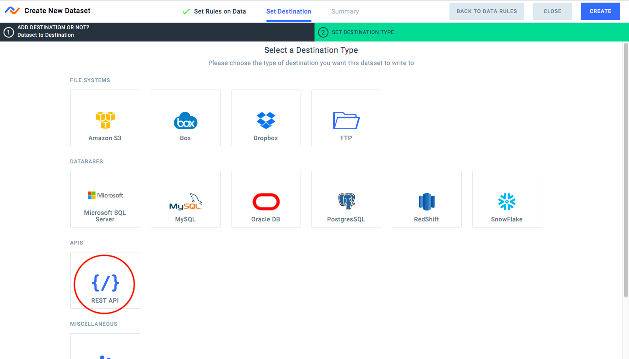Click the partially visible Miscellaneous tile
Viewport: 629px width, 359px height.
coord(105,346)
